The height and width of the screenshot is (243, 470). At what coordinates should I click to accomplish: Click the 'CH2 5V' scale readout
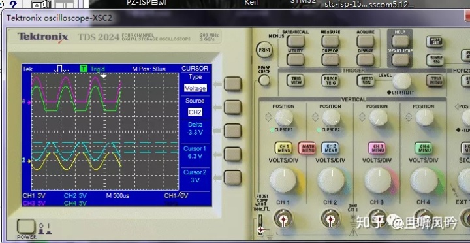coord(75,195)
